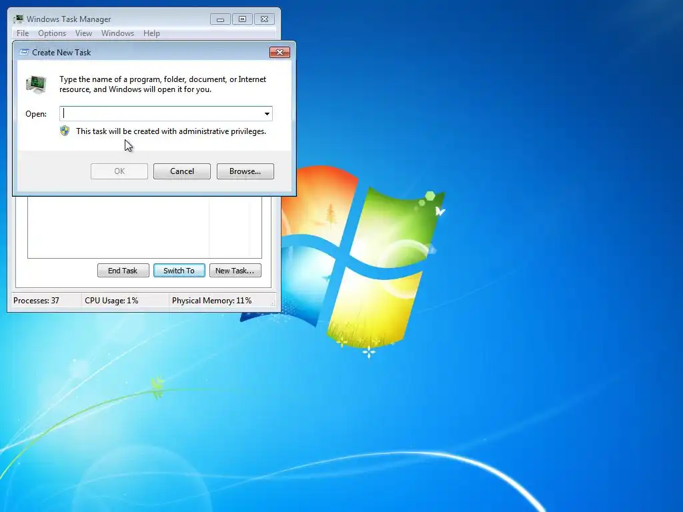Screen dimensions: 683x512
Task: Click the Task Manager title bar icon
Action: point(18,19)
